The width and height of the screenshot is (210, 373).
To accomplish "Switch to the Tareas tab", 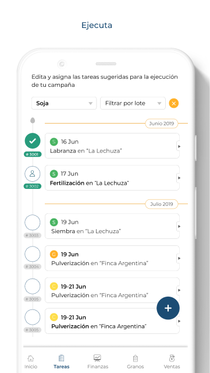I will click(x=61, y=361).
